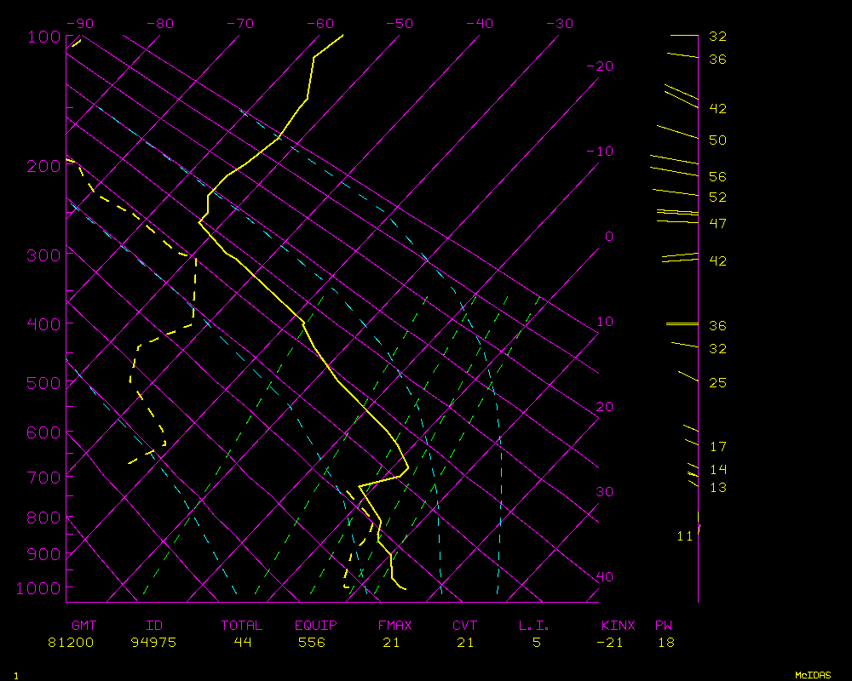The width and height of the screenshot is (852, 681).
Task: Select the station ID value 94975
Action: tap(153, 643)
